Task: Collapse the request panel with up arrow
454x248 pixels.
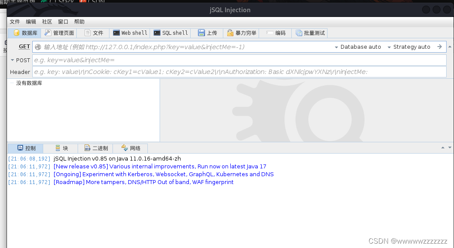Action: pos(450,47)
